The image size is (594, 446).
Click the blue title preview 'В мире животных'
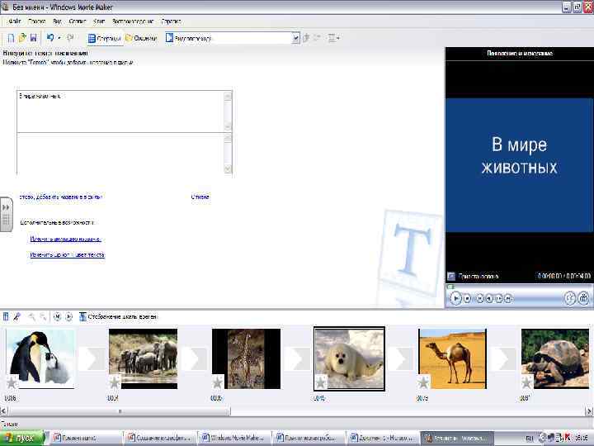click(x=519, y=165)
